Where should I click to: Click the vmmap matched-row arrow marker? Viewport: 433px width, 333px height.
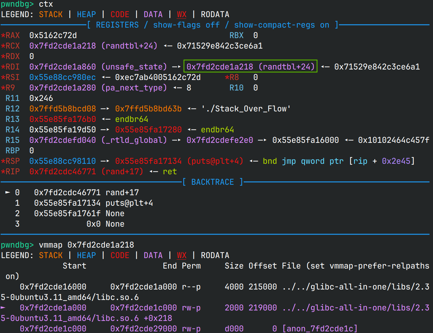(3, 308)
